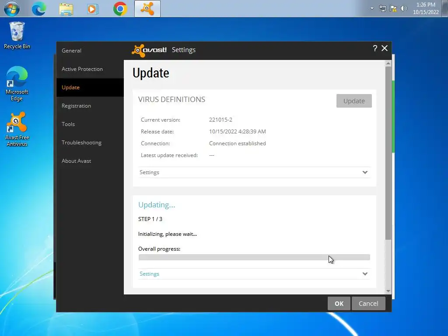Open the Troubleshooting section

tap(90, 142)
